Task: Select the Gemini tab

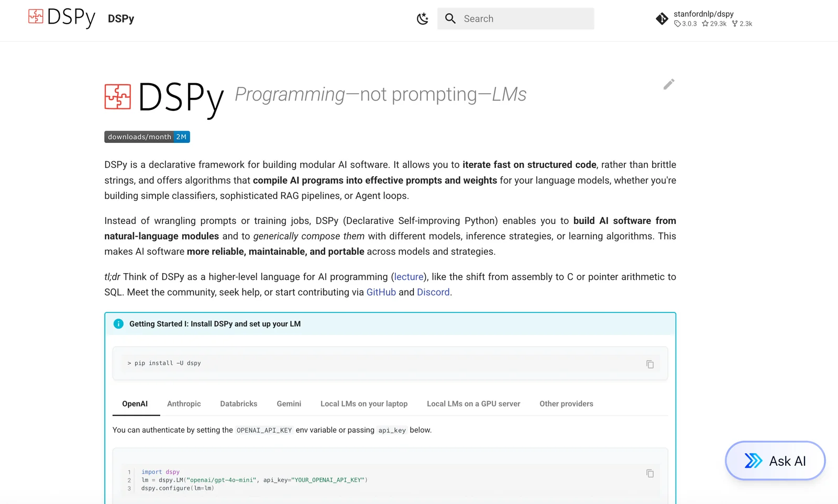Action: pyautogui.click(x=289, y=404)
